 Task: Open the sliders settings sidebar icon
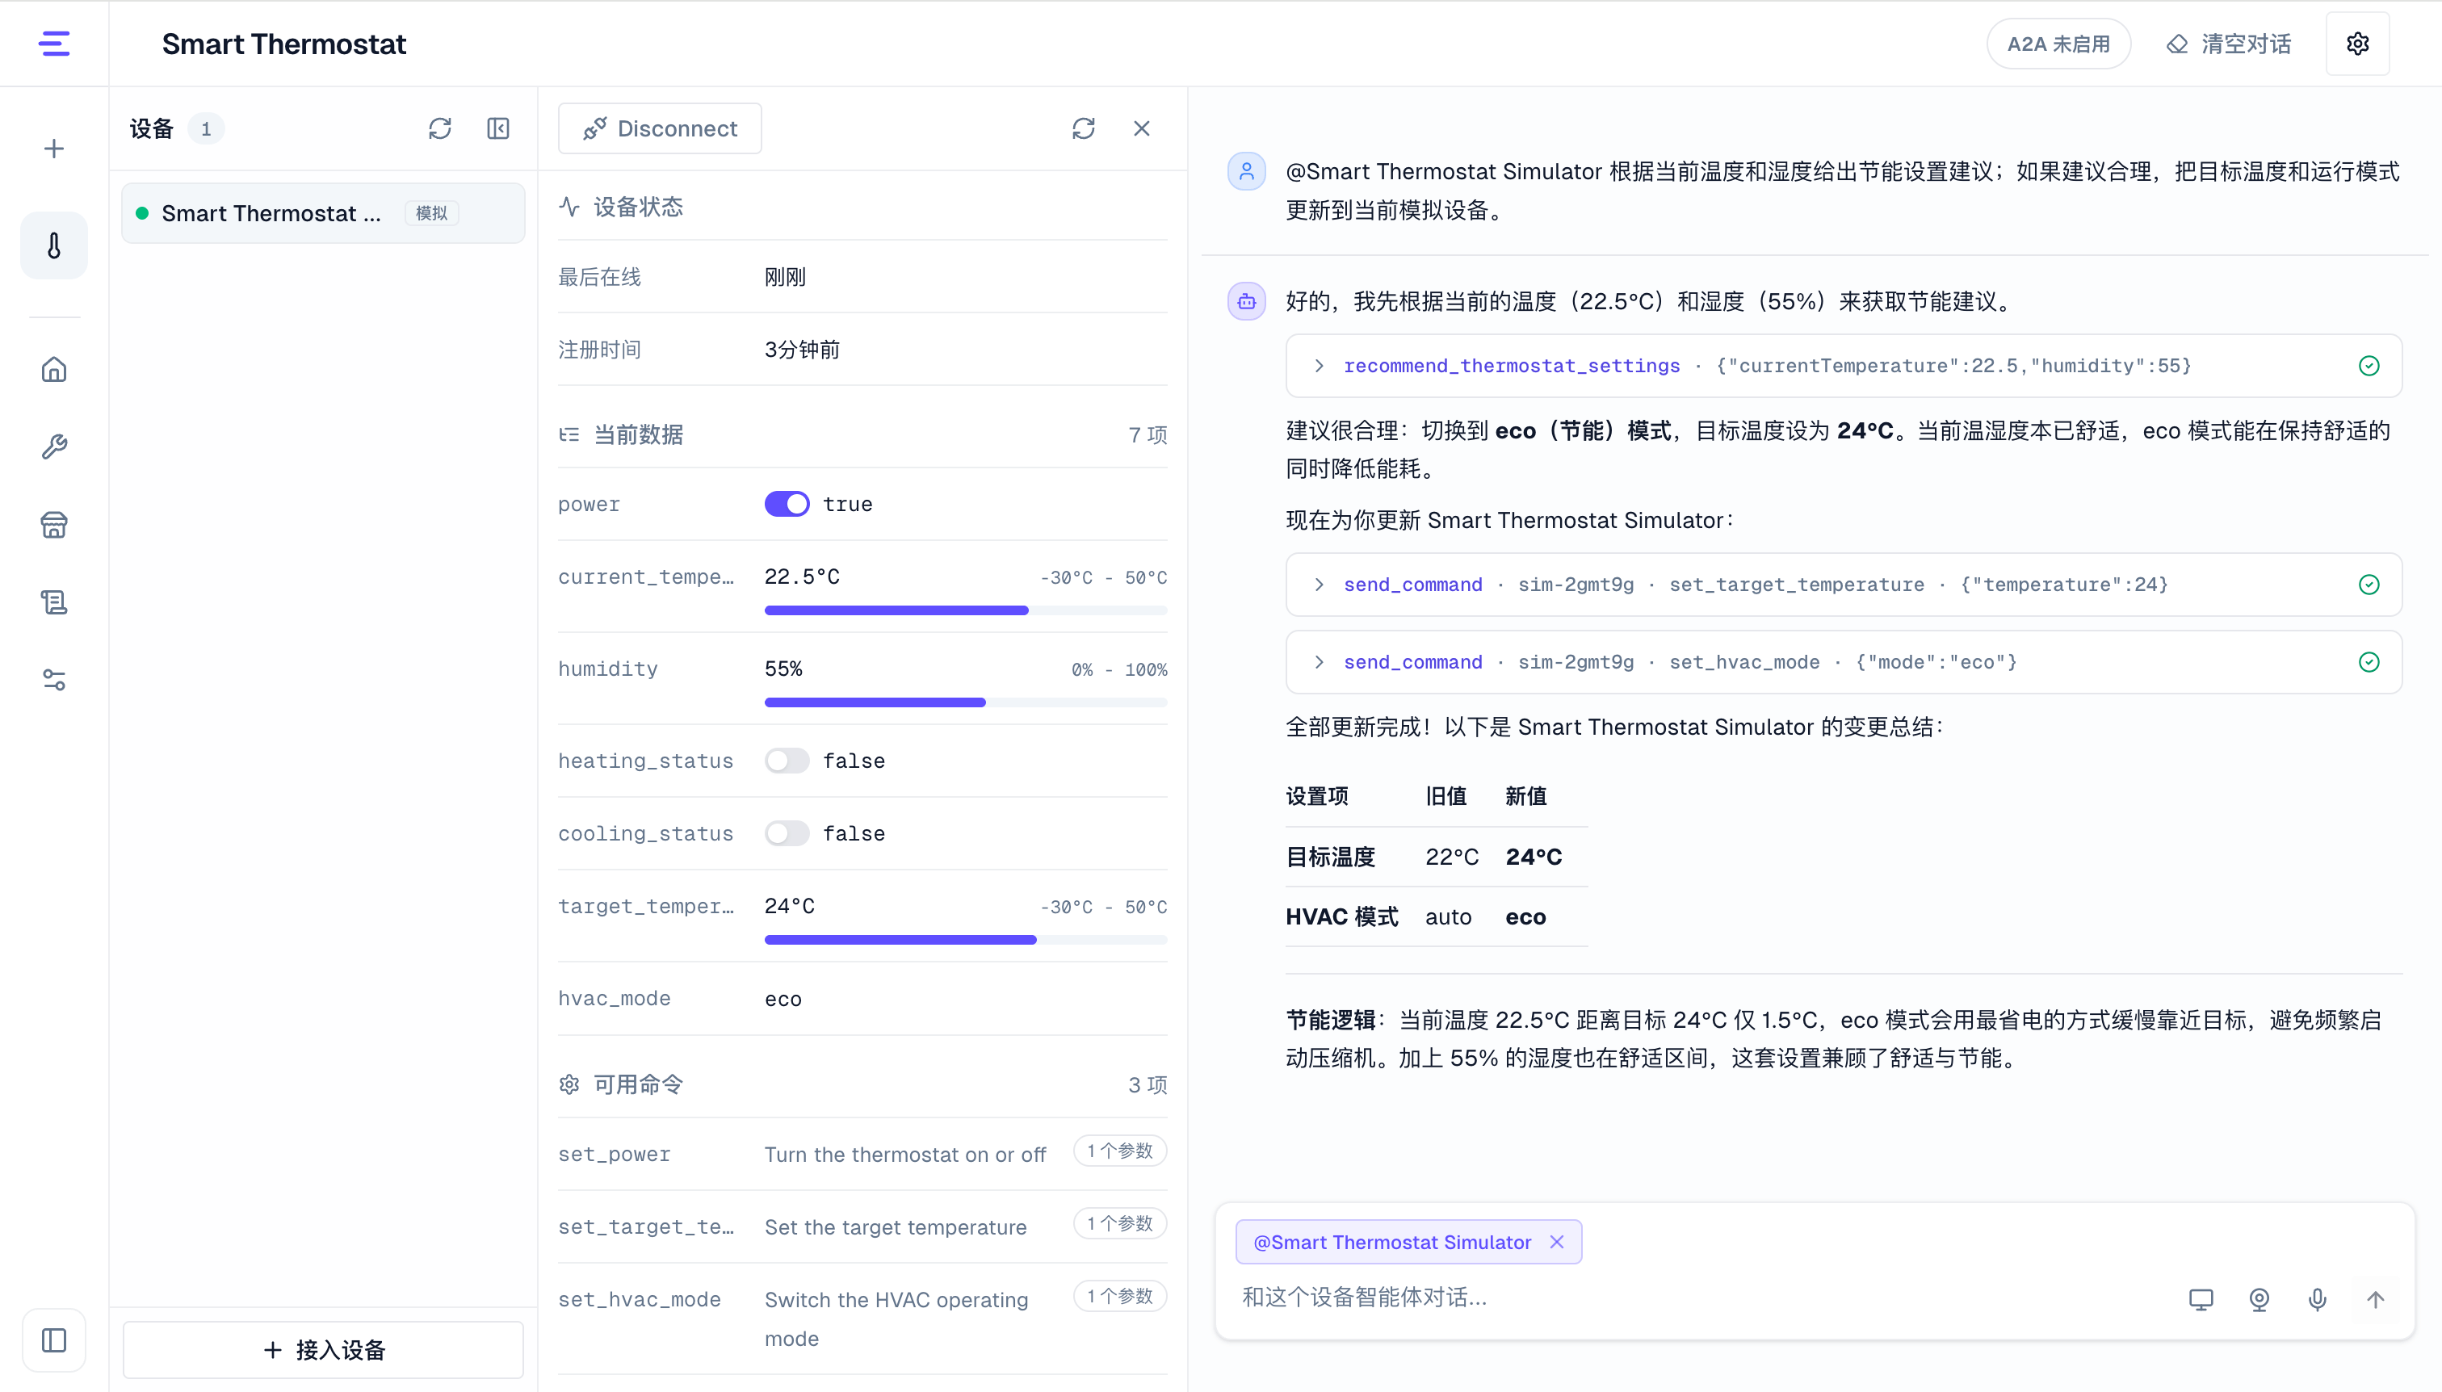pos(54,680)
